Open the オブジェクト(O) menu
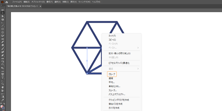 tap(38, 2)
